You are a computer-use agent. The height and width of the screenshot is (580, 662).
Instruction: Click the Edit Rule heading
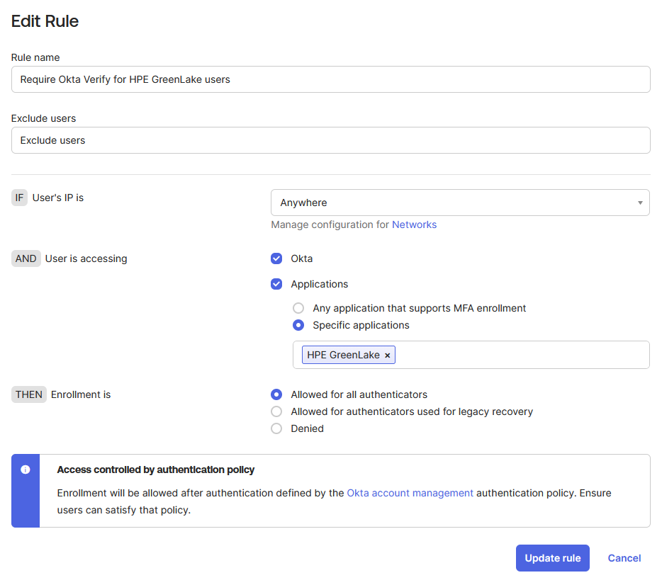click(45, 21)
